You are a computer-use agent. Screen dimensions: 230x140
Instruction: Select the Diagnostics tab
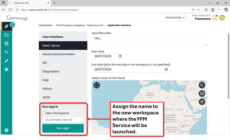coord(63,71)
